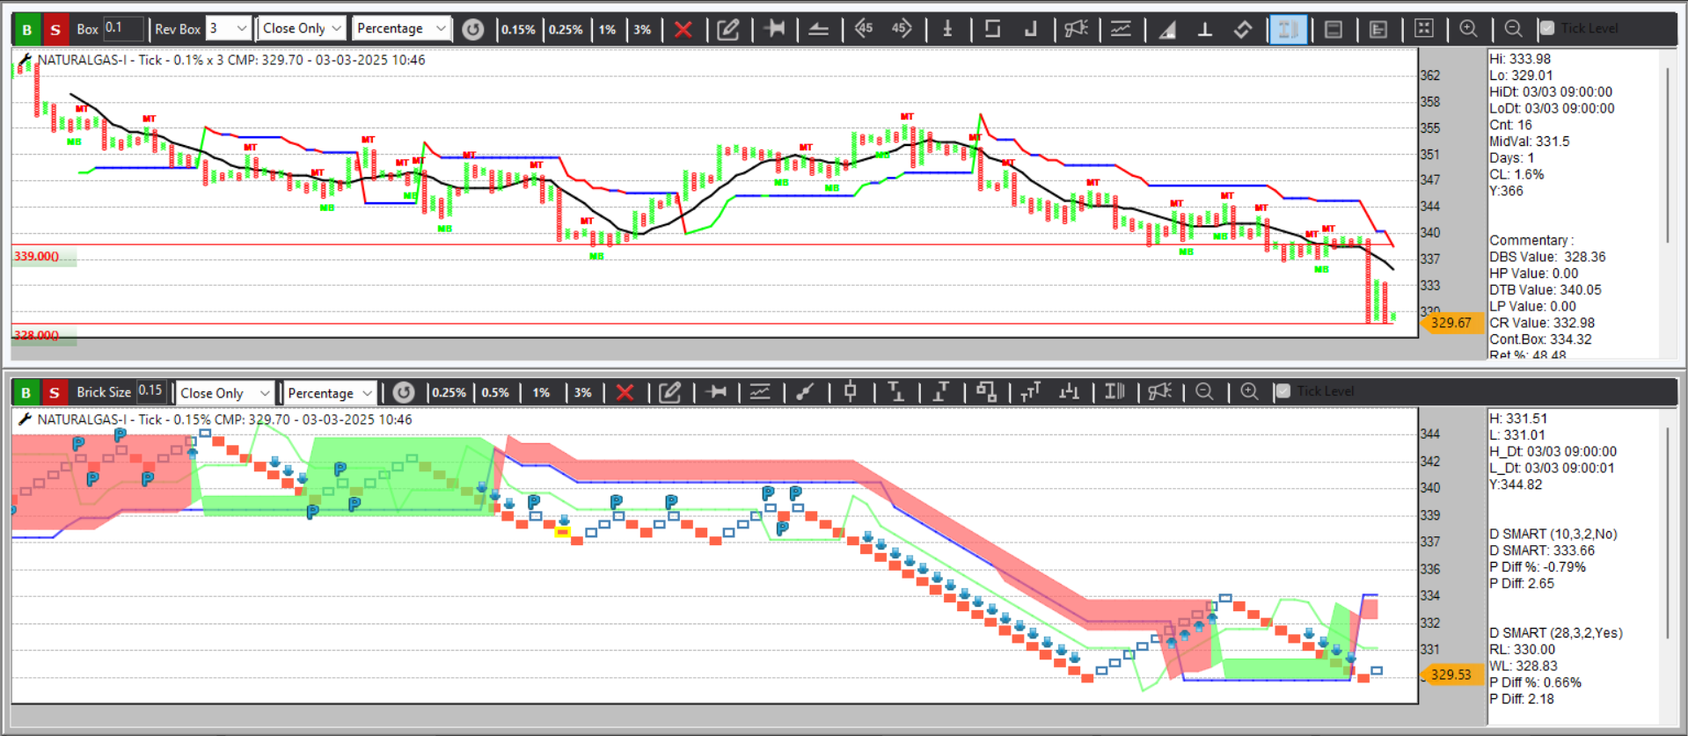Toggle the highlighted column view icon in top toolbar
The width and height of the screenshot is (1688, 736).
point(1288,29)
